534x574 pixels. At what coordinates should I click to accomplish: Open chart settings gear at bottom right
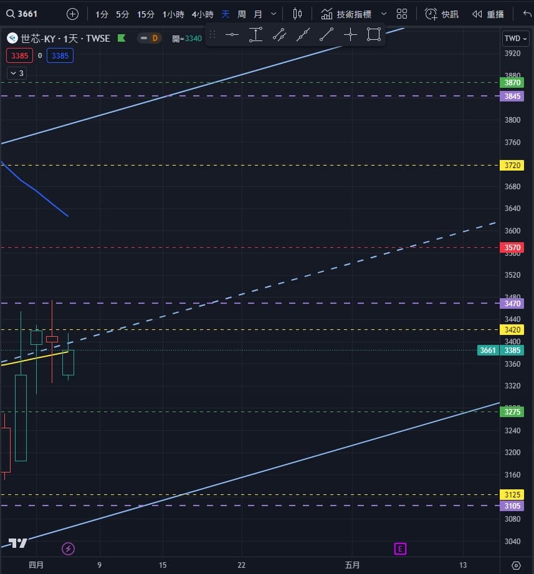[515, 565]
